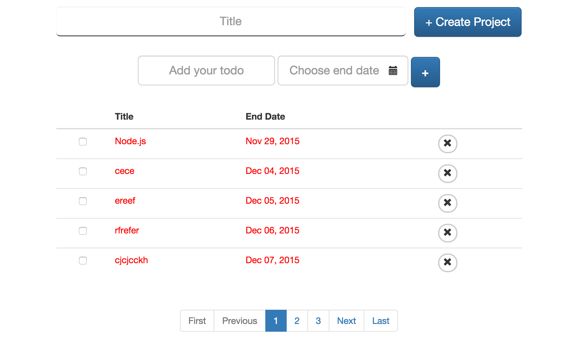Delete the cjcjcckh todo item
Image resolution: width=563 pixels, height=355 pixels.
(447, 263)
